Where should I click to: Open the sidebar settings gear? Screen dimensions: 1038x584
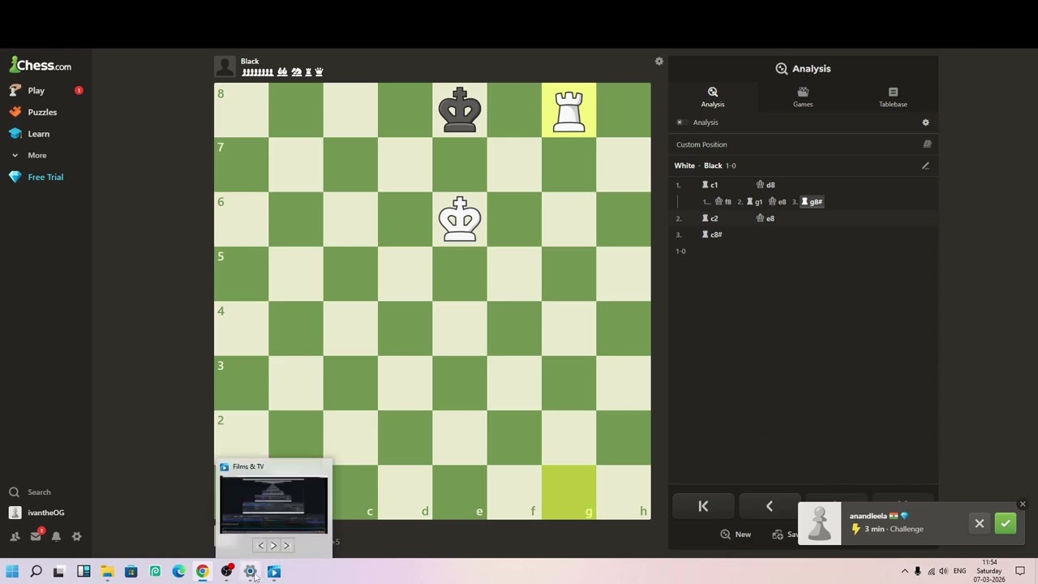coord(77,536)
